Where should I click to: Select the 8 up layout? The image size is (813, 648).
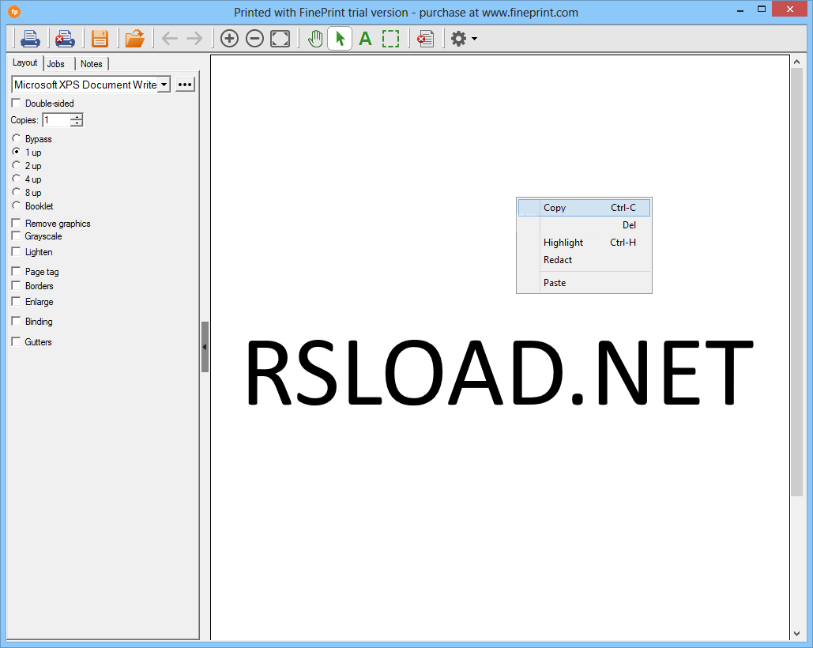[16, 192]
